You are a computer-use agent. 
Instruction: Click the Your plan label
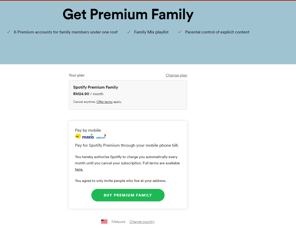point(76,75)
